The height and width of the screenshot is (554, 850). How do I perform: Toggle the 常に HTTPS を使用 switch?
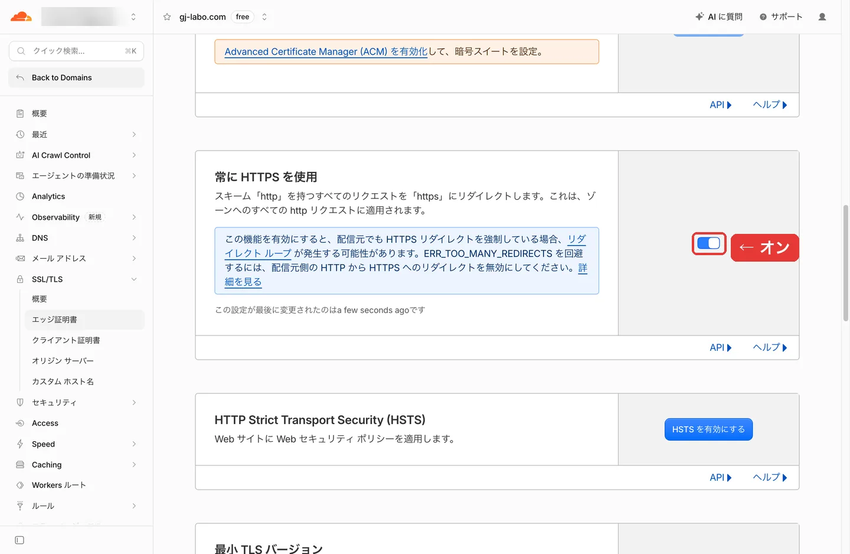[708, 243]
